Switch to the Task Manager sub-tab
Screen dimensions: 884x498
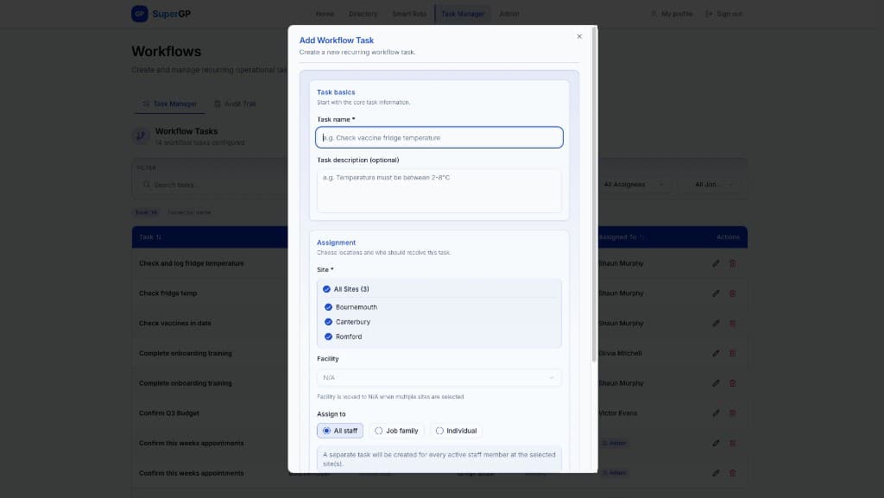170,104
